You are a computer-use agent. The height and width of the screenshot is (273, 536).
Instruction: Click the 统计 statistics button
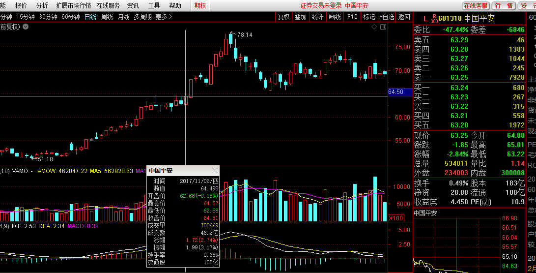pyautogui.click(x=317, y=17)
